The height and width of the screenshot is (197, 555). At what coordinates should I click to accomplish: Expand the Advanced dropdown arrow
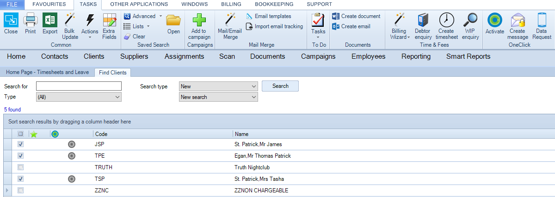[160, 16]
